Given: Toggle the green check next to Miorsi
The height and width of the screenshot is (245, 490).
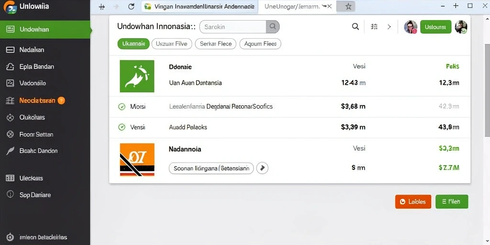Looking at the screenshot, I should click(x=122, y=107).
